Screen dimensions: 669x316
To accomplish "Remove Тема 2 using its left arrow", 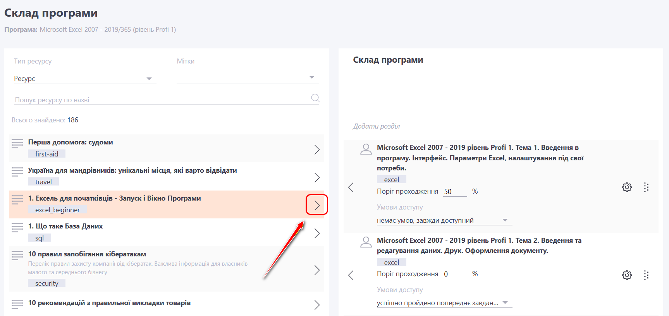I will (351, 275).
